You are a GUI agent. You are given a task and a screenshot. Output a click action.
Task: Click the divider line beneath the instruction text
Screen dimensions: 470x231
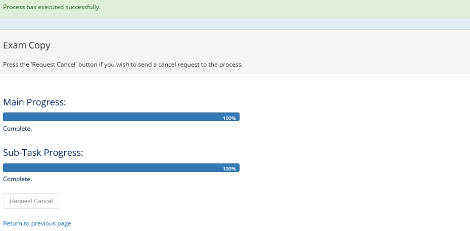click(x=235, y=74)
